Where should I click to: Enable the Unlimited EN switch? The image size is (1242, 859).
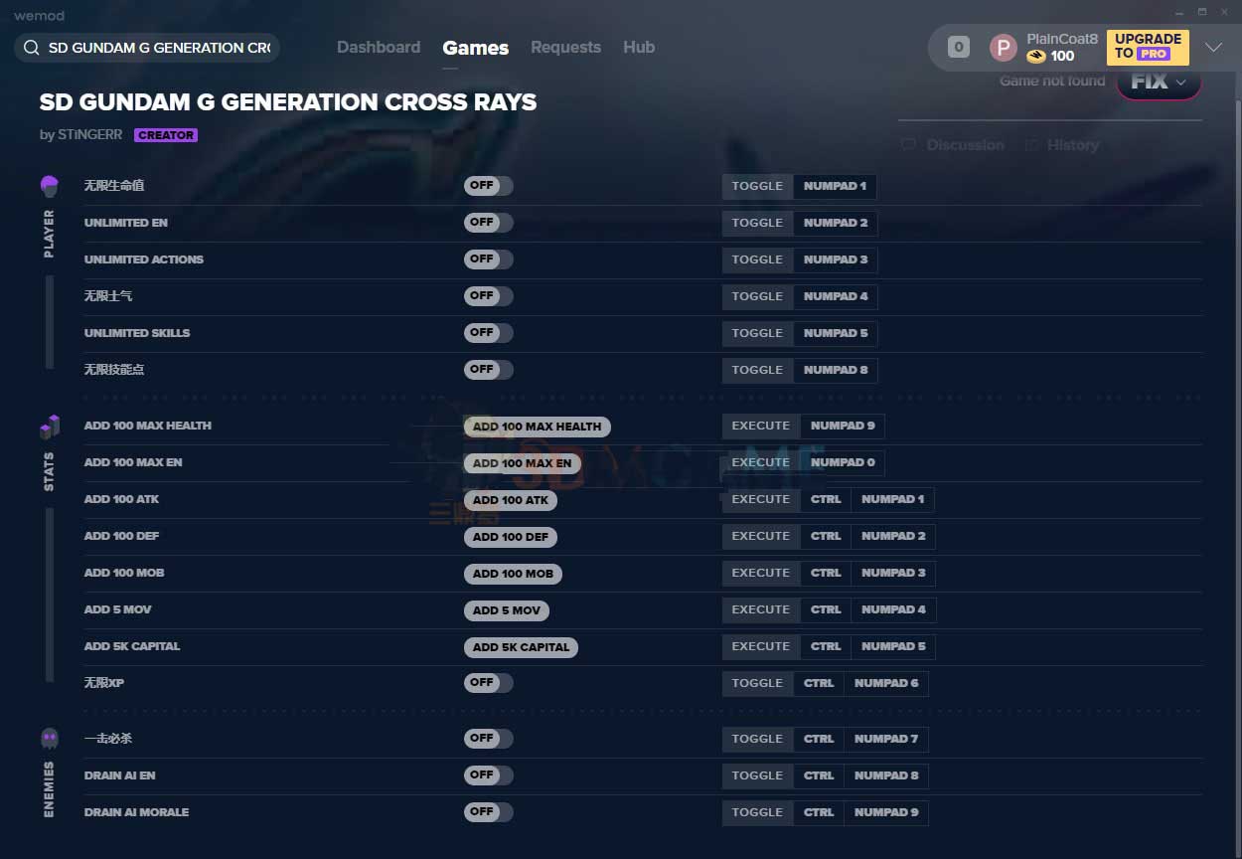tap(488, 223)
